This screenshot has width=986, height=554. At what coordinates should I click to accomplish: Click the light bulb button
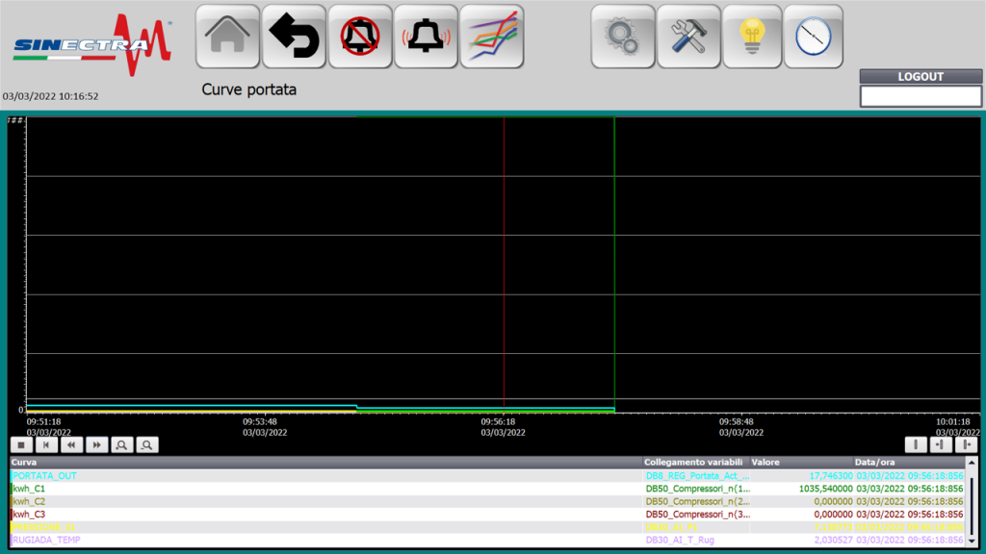click(752, 37)
